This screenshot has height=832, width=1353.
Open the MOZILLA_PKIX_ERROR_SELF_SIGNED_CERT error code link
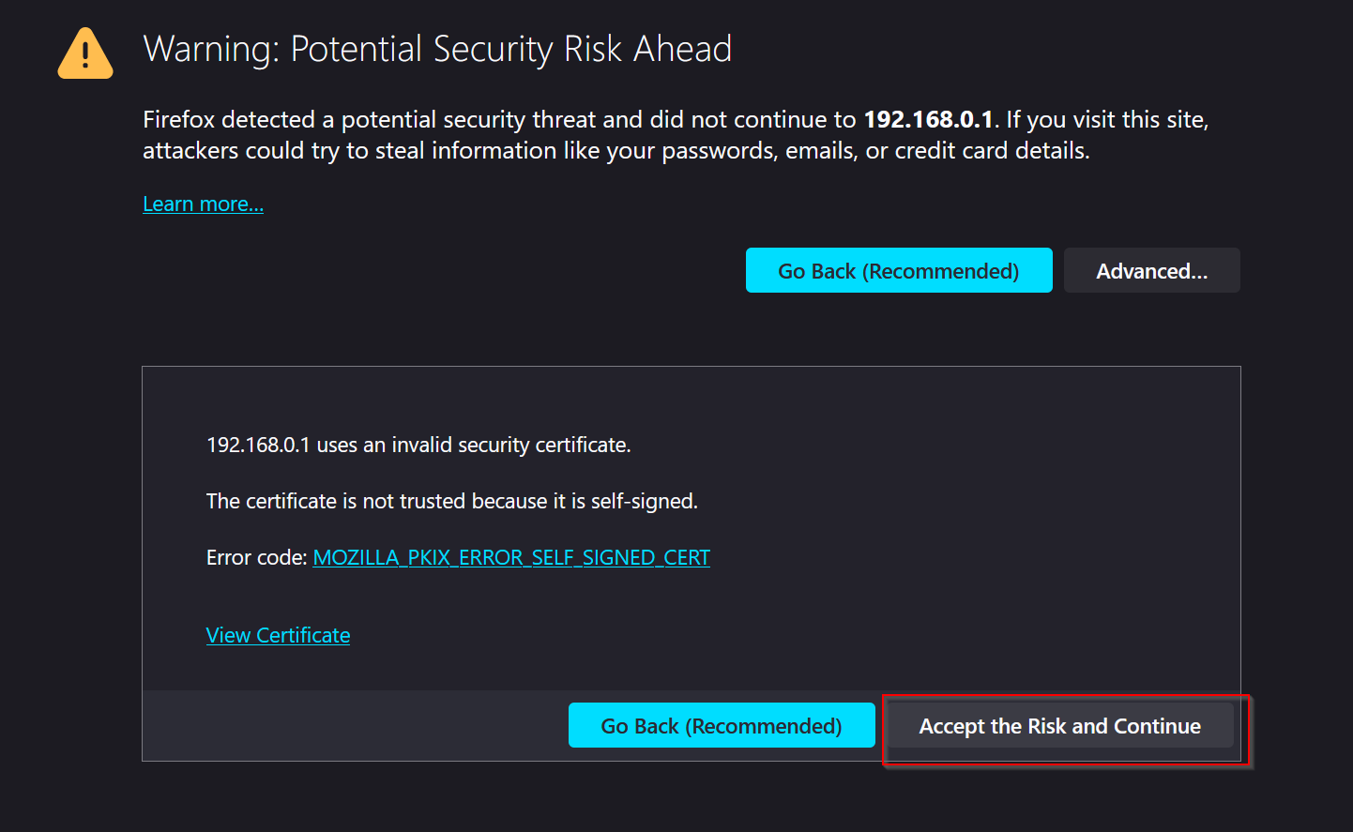coord(511,557)
